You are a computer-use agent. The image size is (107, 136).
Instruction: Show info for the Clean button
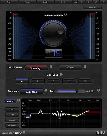[x=85, y=67]
